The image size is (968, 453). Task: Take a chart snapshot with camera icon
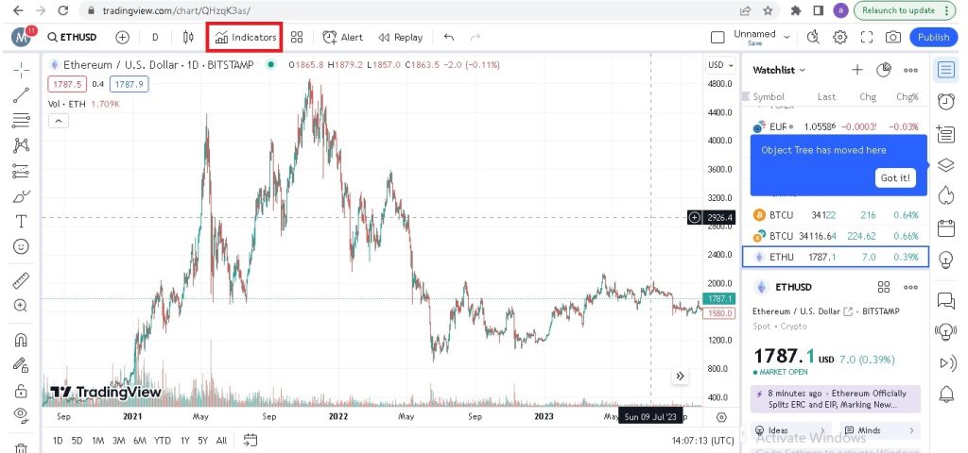click(892, 37)
